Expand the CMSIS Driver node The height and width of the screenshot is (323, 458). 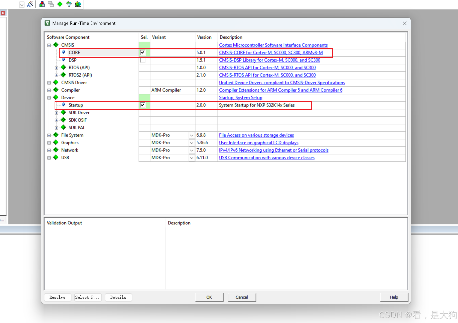tap(49, 83)
